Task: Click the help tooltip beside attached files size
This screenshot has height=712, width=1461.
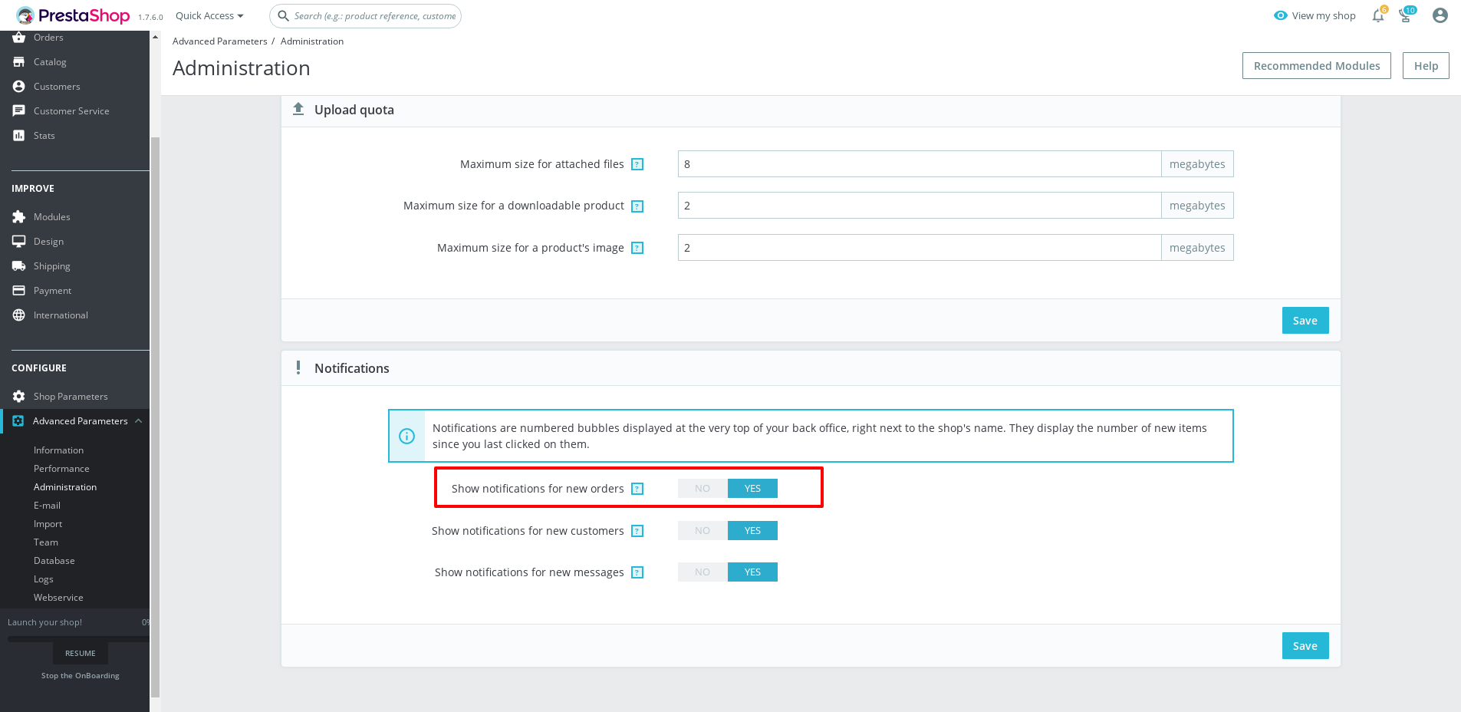Action: [x=637, y=163]
